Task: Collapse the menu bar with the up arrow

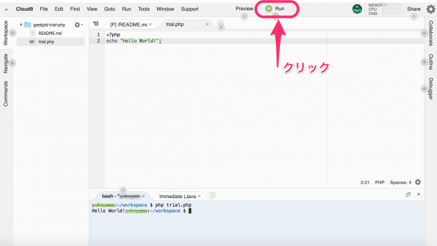Action: click(x=6, y=9)
